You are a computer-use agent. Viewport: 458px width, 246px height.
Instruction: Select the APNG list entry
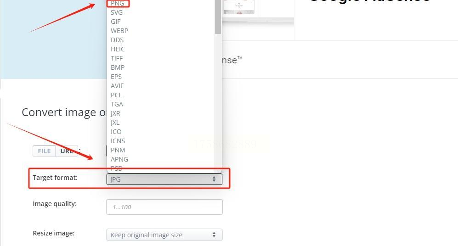(119, 159)
